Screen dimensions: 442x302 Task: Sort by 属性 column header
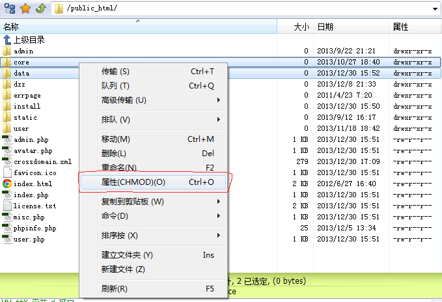pyautogui.click(x=415, y=27)
